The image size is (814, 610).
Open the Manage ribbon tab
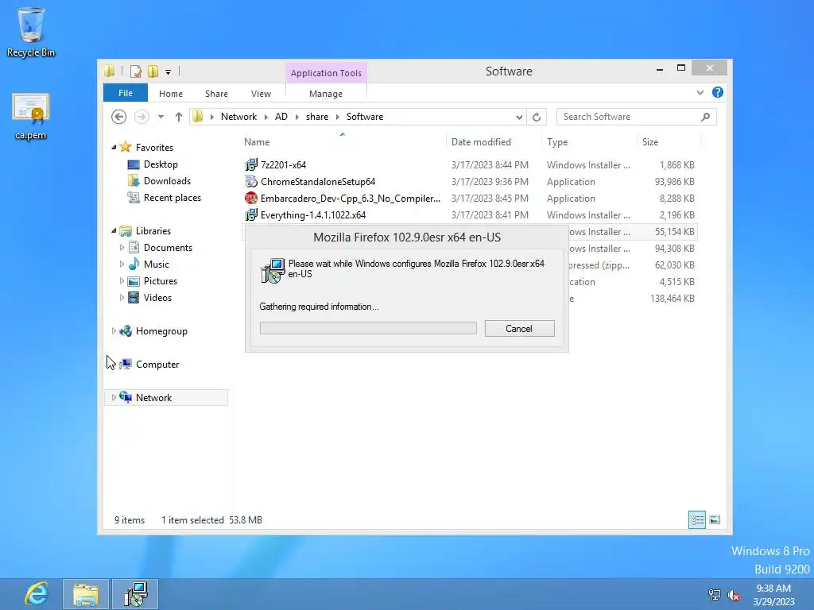(326, 94)
